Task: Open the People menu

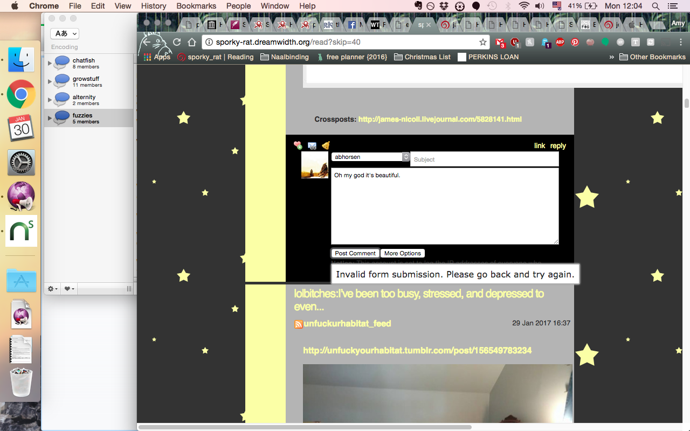Action: tap(238, 6)
